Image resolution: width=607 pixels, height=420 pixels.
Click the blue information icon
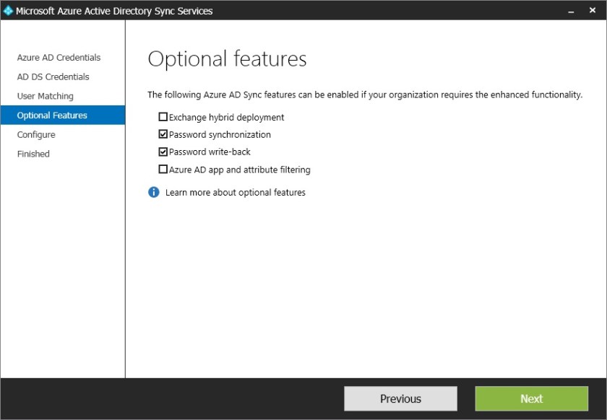click(x=152, y=192)
